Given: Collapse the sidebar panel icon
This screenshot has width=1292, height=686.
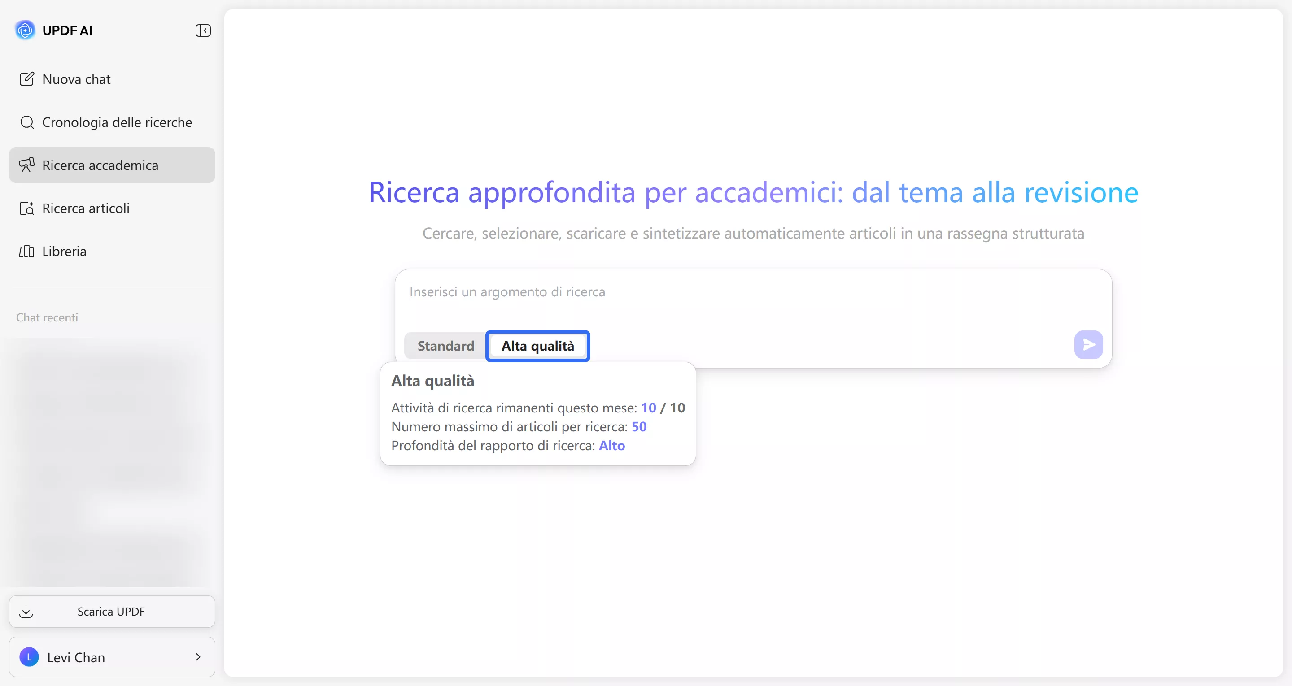Looking at the screenshot, I should 203,30.
